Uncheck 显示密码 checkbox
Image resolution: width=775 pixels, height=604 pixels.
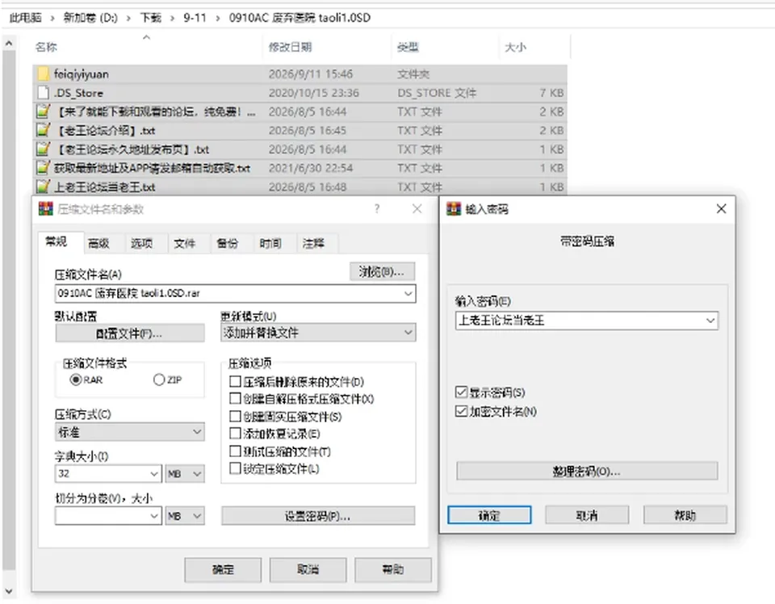point(461,392)
